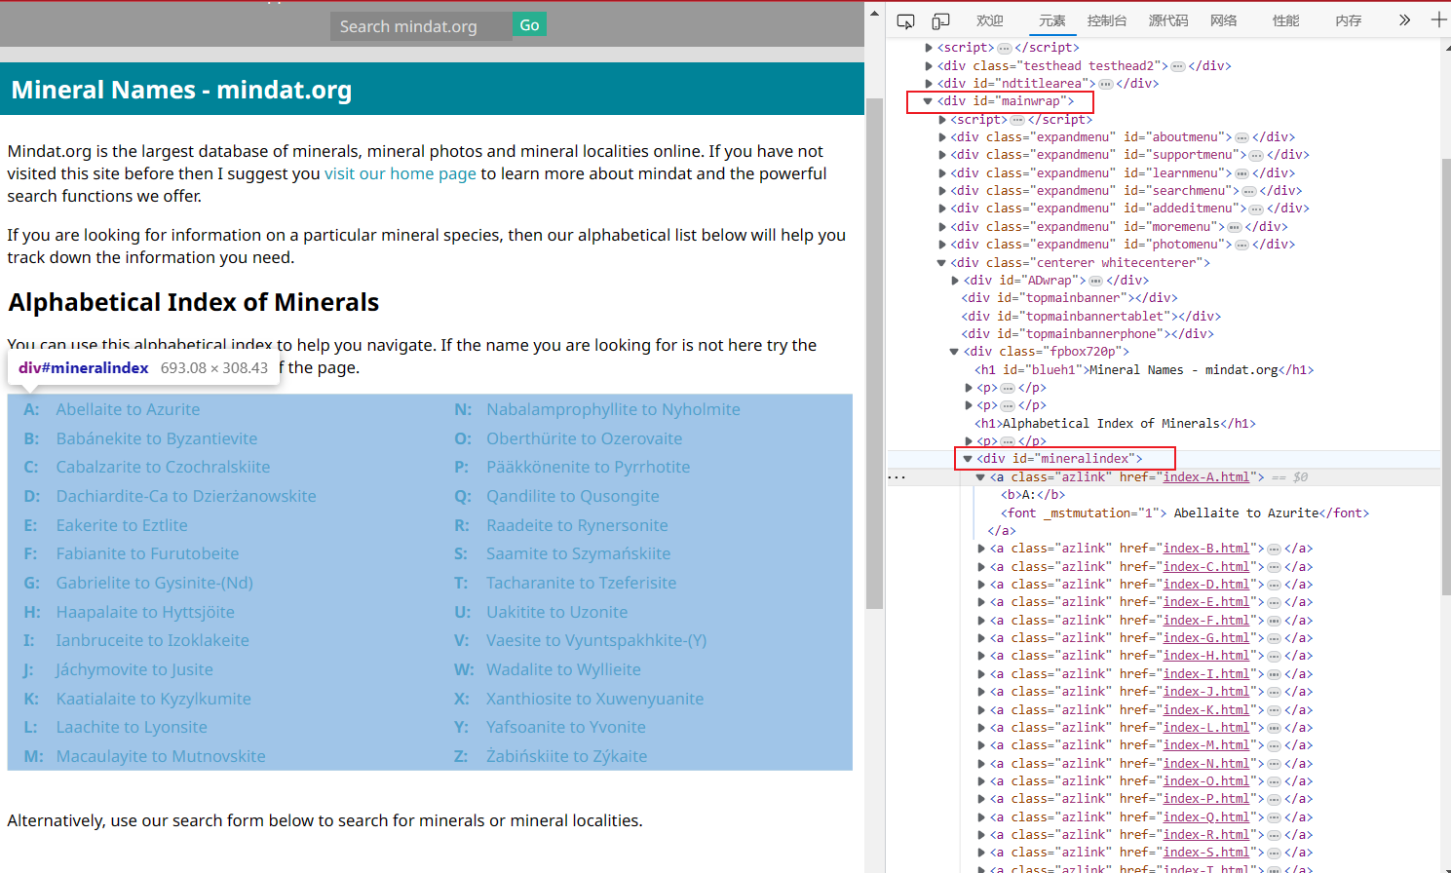Collapse the div class="centerer whitecenterer" node
The image size is (1451, 873).
click(941, 263)
